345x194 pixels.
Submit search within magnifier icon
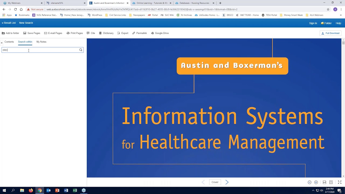coord(81,50)
